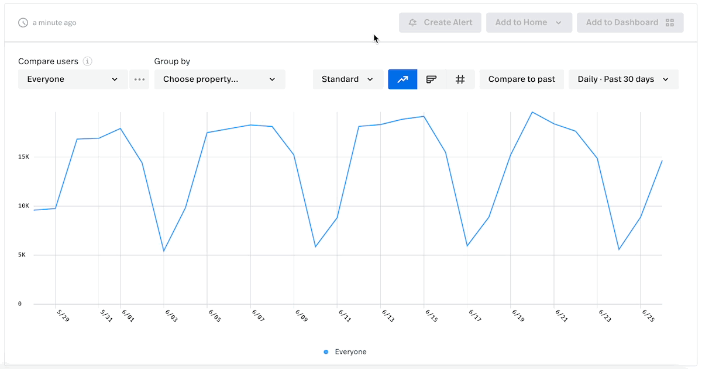Open the Everyone users dropdown

73,79
